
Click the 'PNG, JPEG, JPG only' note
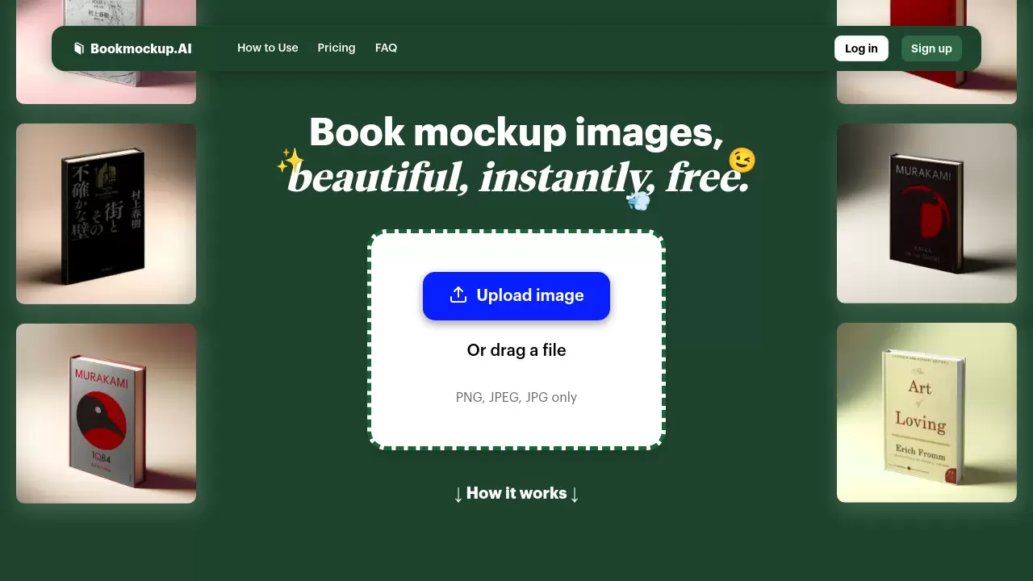click(516, 397)
